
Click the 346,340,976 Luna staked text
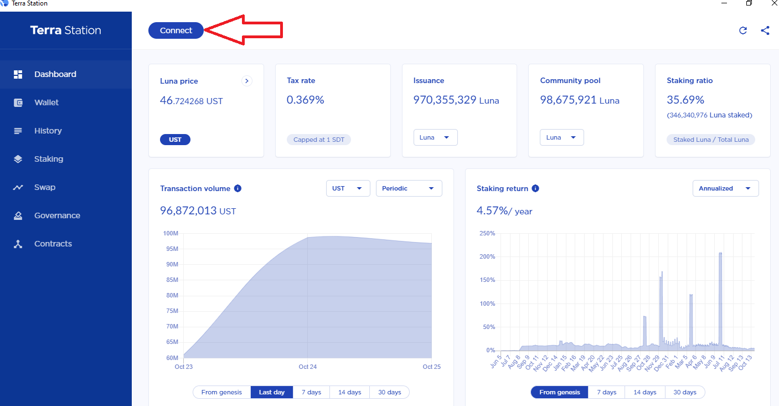tap(709, 115)
